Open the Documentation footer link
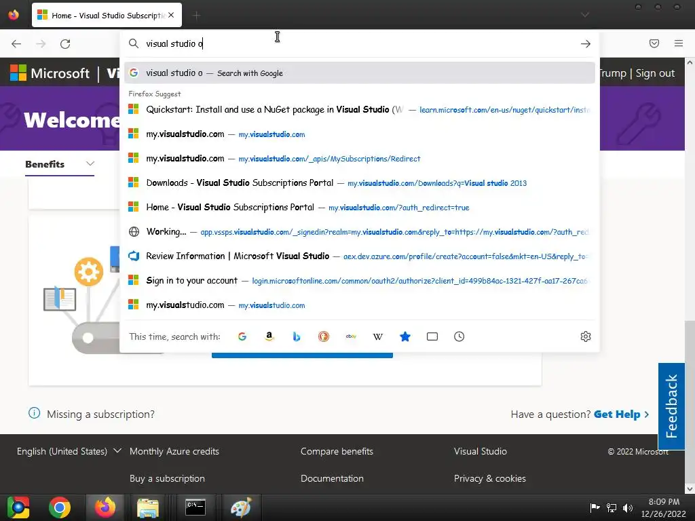This screenshot has height=521, width=695. [332, 478]
